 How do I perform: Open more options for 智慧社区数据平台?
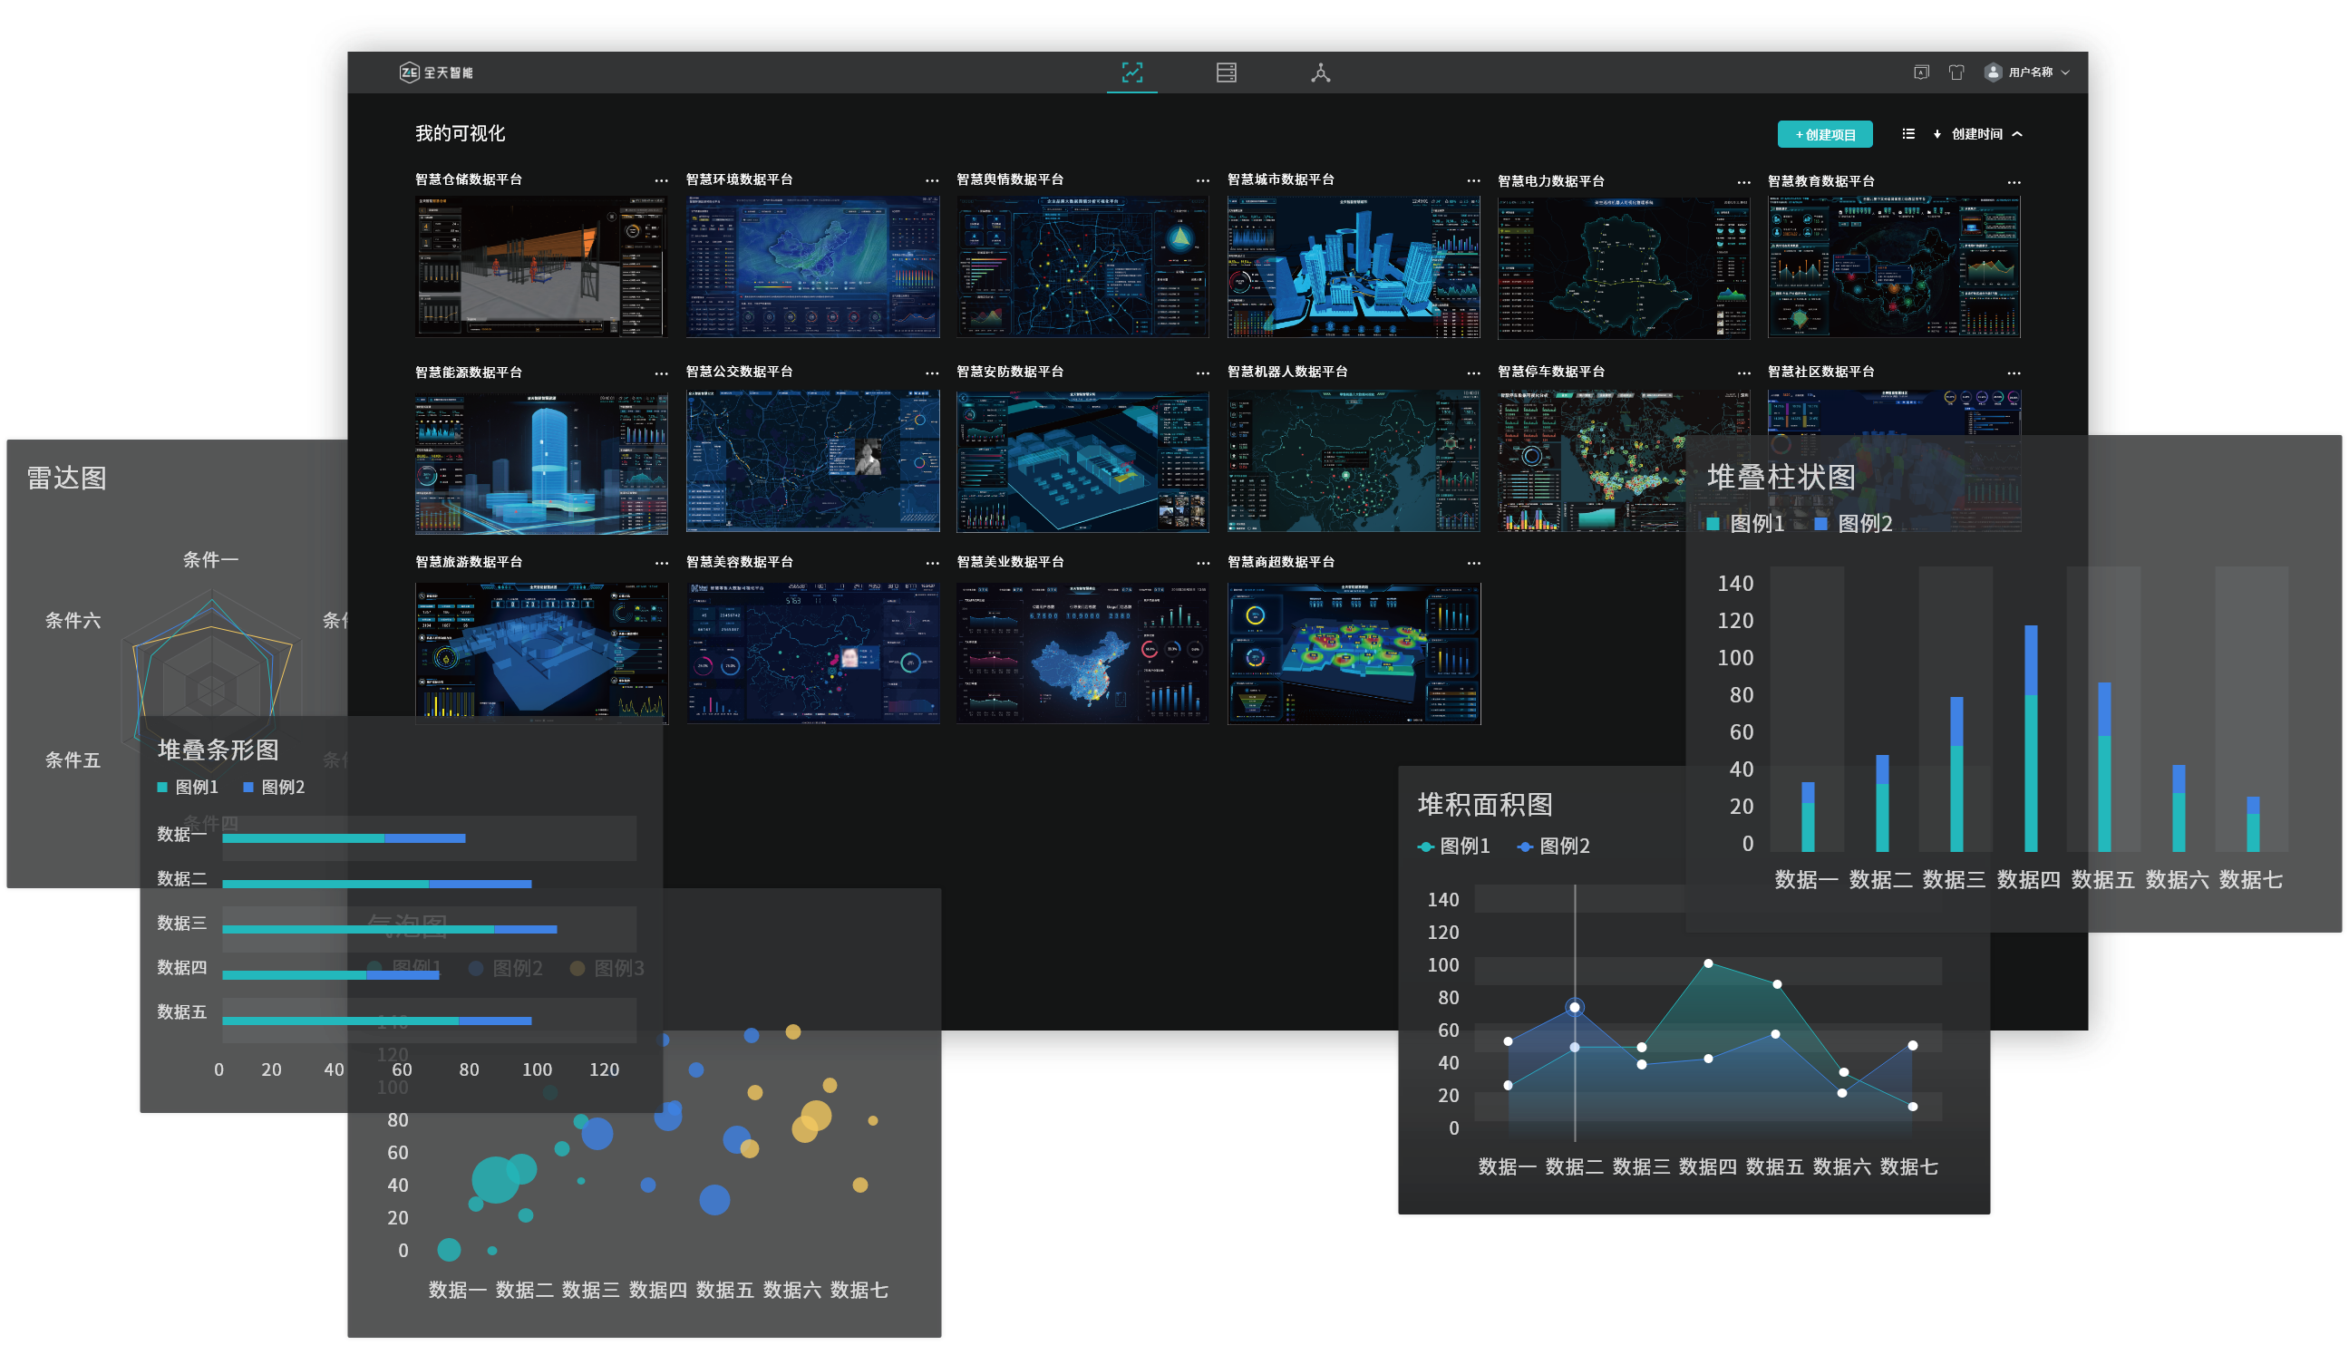(x=2014, y=373)
